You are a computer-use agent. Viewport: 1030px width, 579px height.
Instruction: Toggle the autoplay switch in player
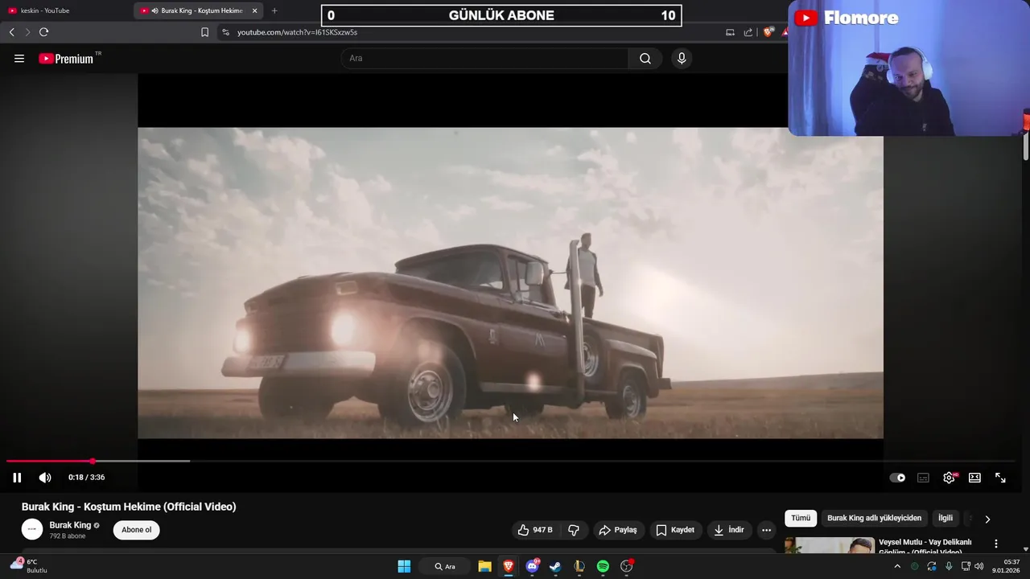point(897,478)
